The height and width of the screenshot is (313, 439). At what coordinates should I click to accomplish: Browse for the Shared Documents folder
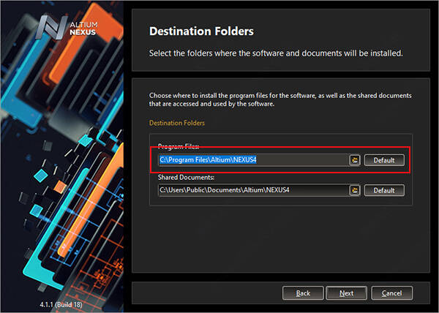click(355, 190)
